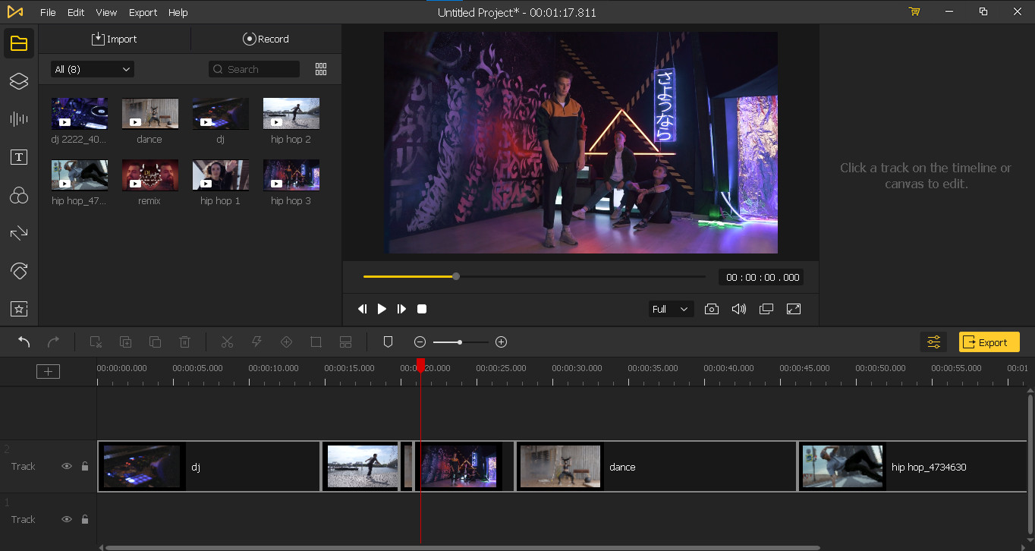Expand the thumbnail view options grid

tap(320, 68)
